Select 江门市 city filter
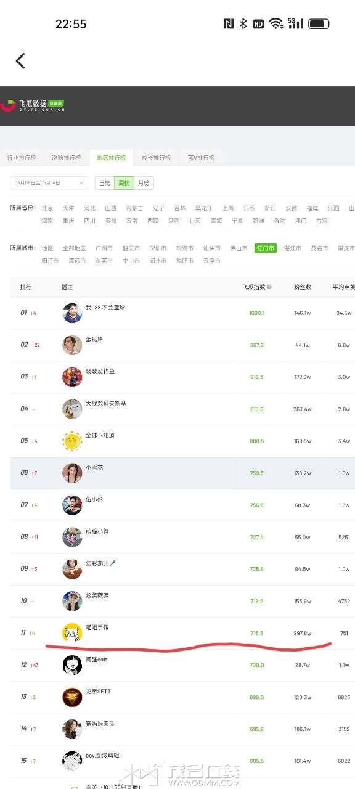The height and width of the screenshot is (789, 355). (x=266, y=248)
